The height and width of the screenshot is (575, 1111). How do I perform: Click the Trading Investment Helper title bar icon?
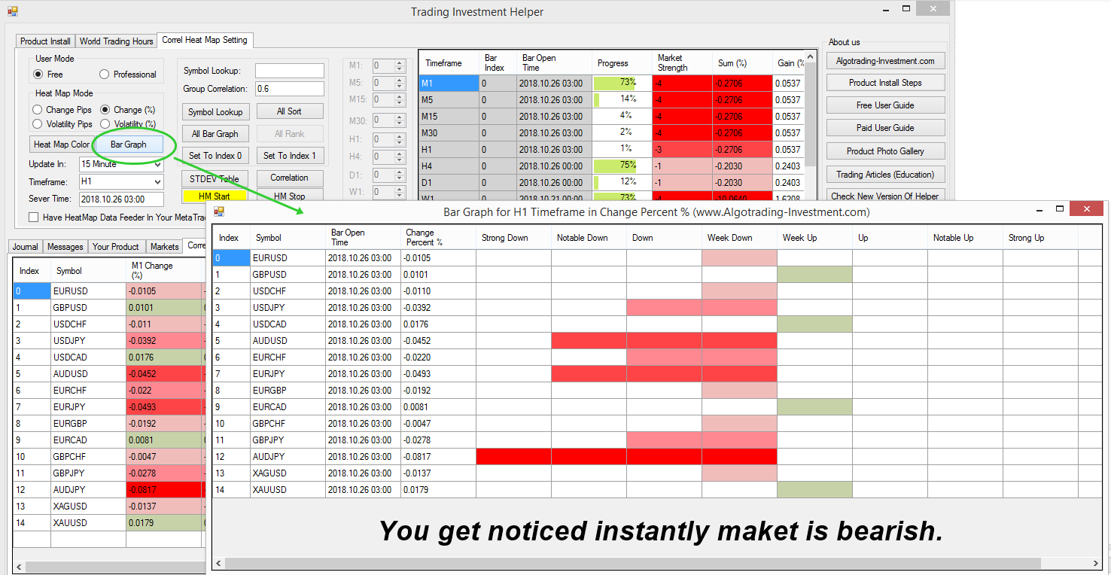click(12, 11)
